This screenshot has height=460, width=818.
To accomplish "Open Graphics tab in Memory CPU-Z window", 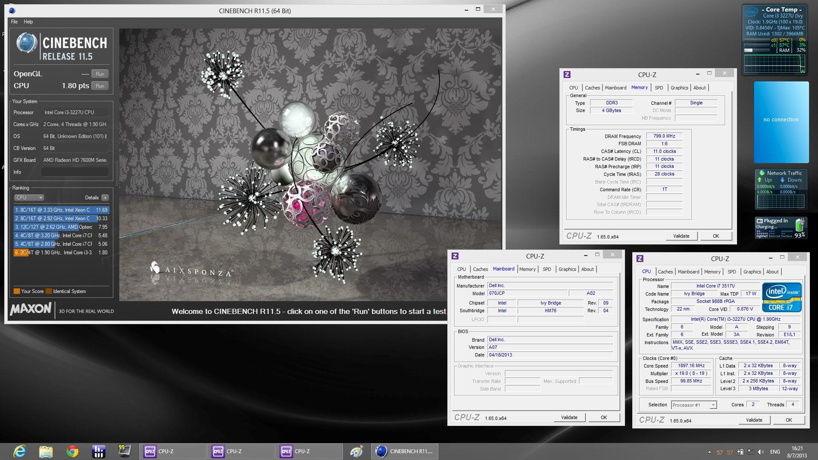I will tap(679, 88).
